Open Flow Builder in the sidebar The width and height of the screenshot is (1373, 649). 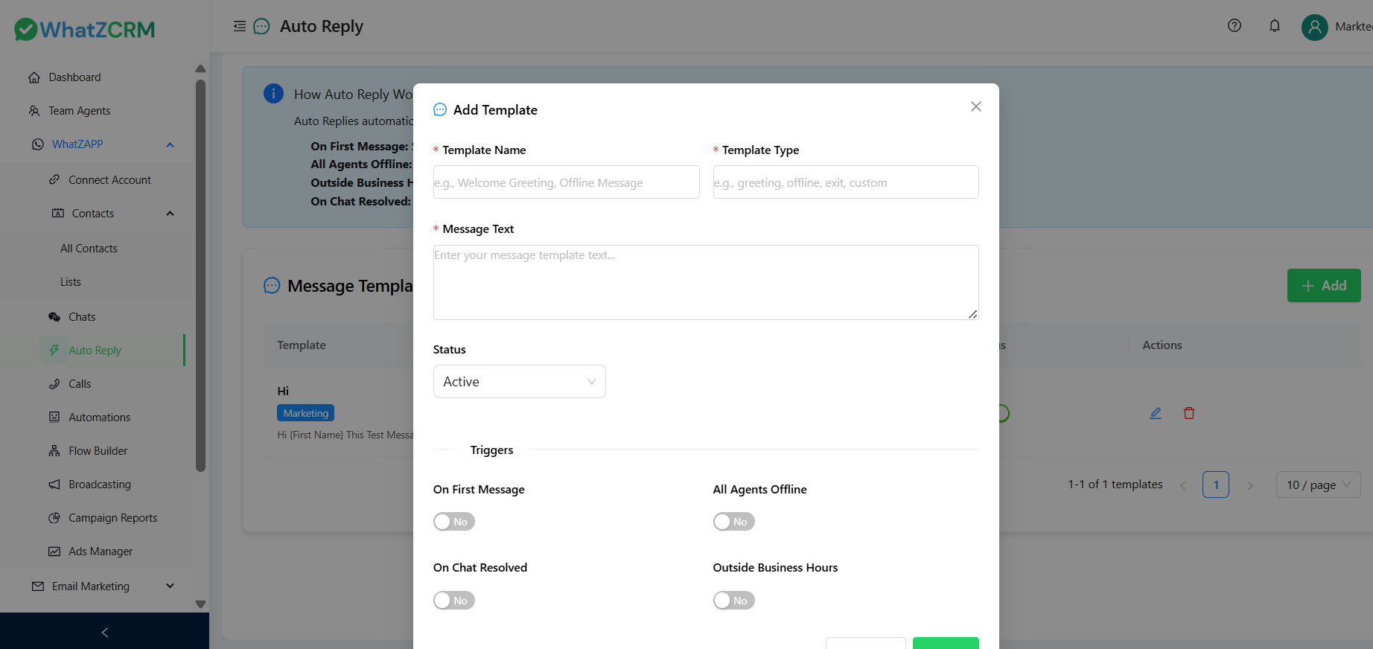click(x=98, y=451)
